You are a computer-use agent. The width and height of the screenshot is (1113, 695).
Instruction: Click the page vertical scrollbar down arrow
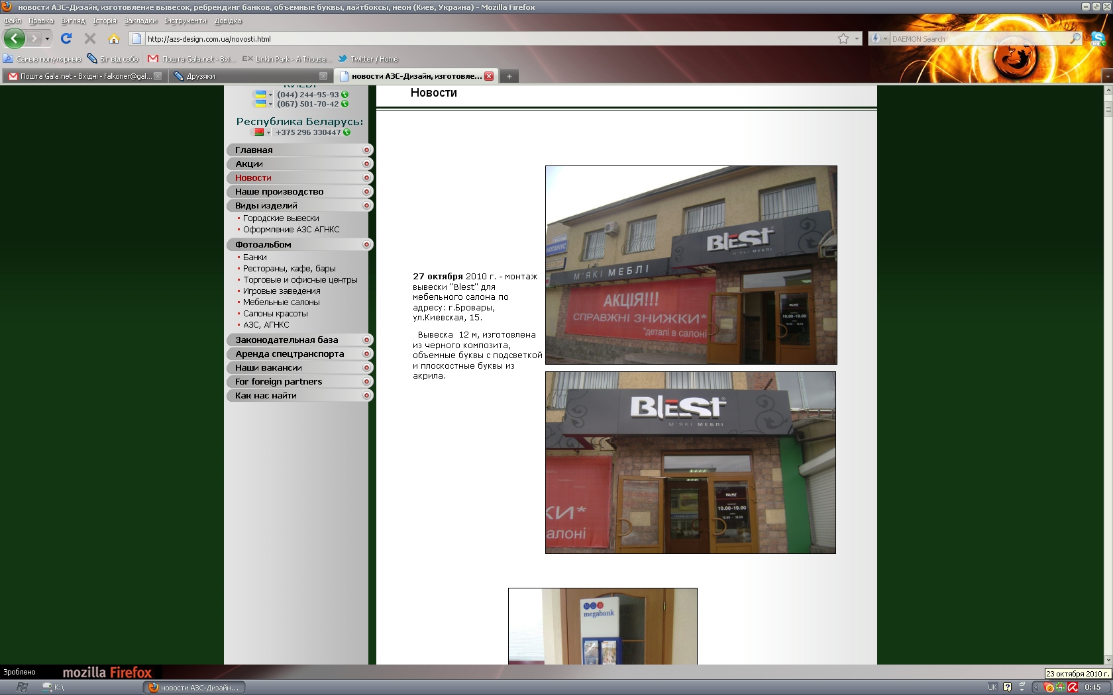1108,660
